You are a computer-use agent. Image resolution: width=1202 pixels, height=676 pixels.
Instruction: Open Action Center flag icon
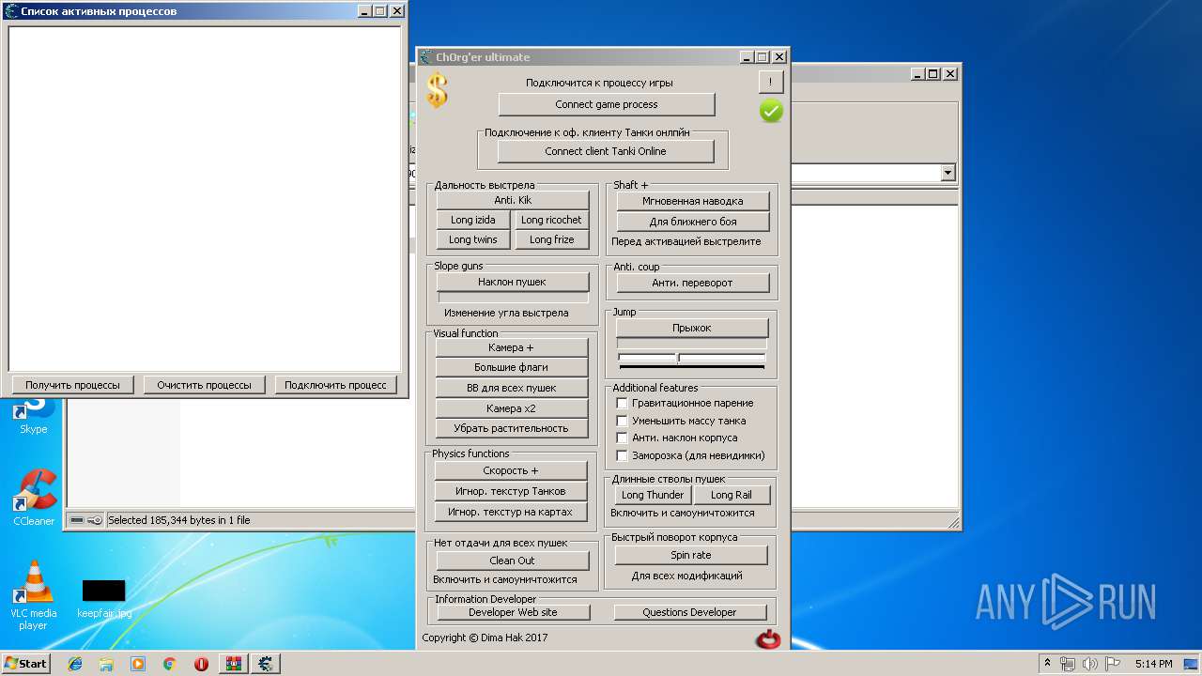tap(1113, 664)
